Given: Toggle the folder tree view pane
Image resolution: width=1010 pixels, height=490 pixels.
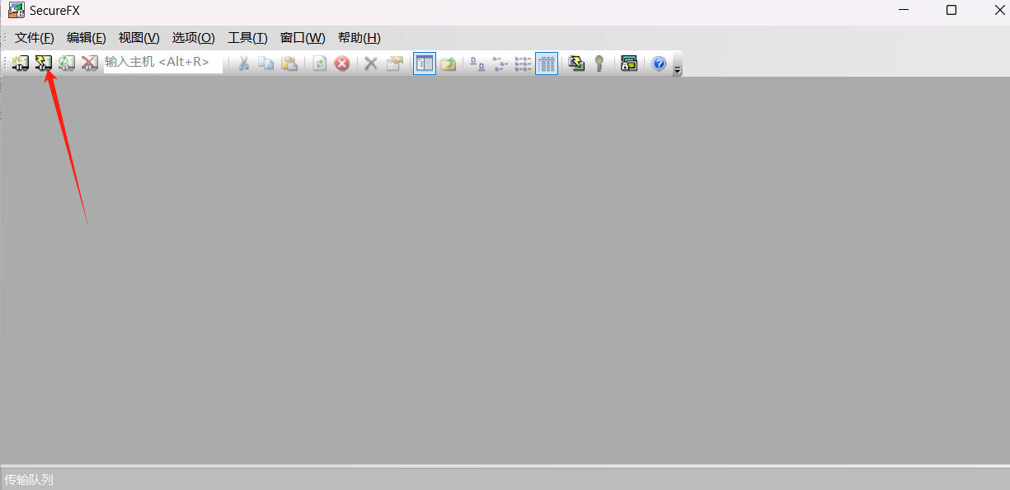Looking at the screenshot, I should tap(424, 64).
